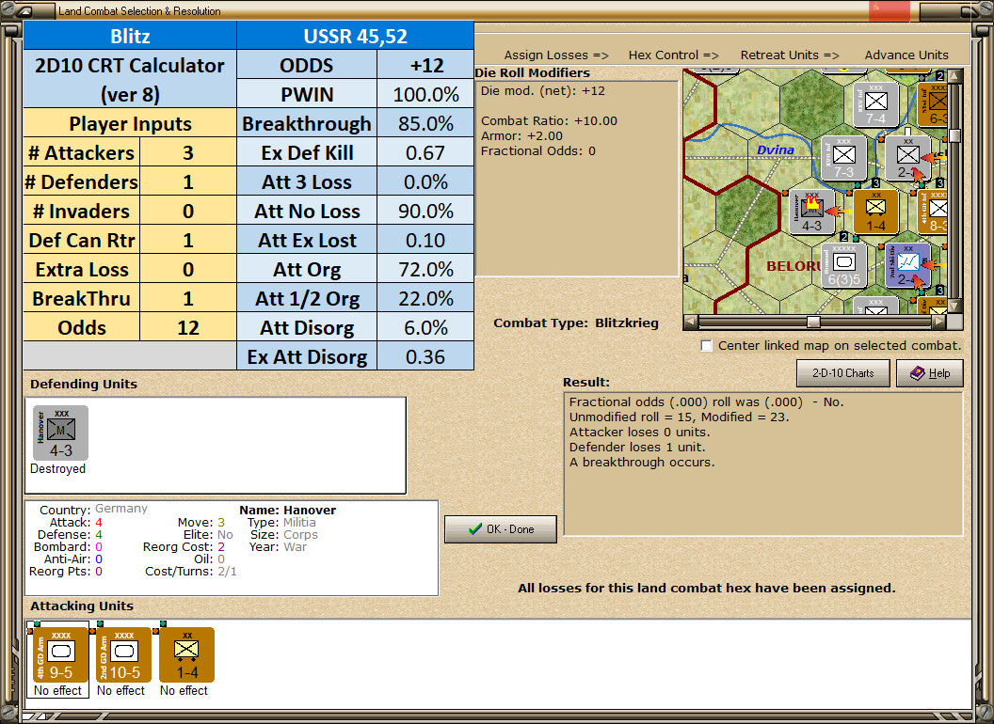Click the "Def Can Rtr" value 1
Viewport: 994px width, 724px height.
tap(187, 240)
